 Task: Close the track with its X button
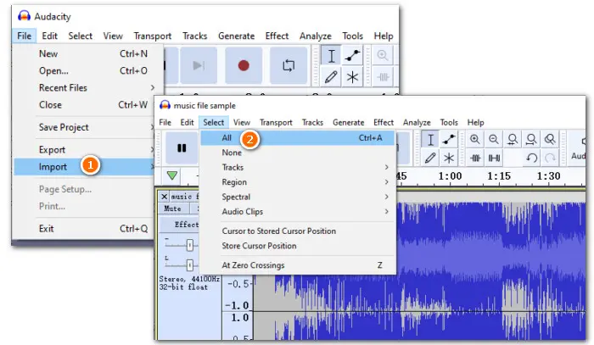(x=164, y=197)
